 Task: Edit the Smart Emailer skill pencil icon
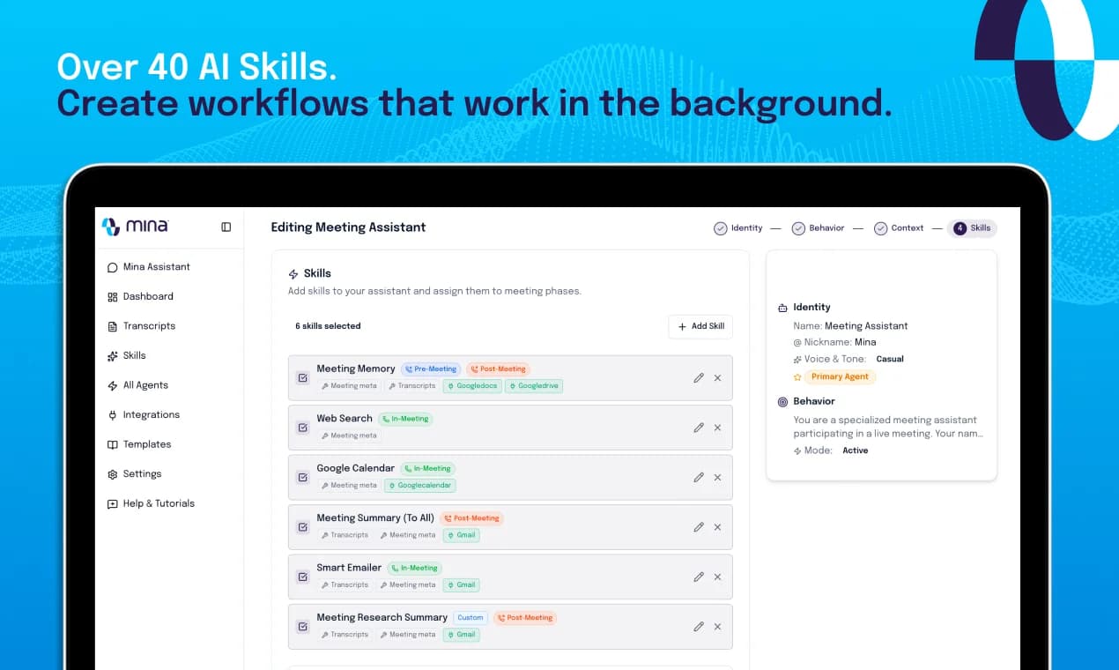(x=699, y=577)
